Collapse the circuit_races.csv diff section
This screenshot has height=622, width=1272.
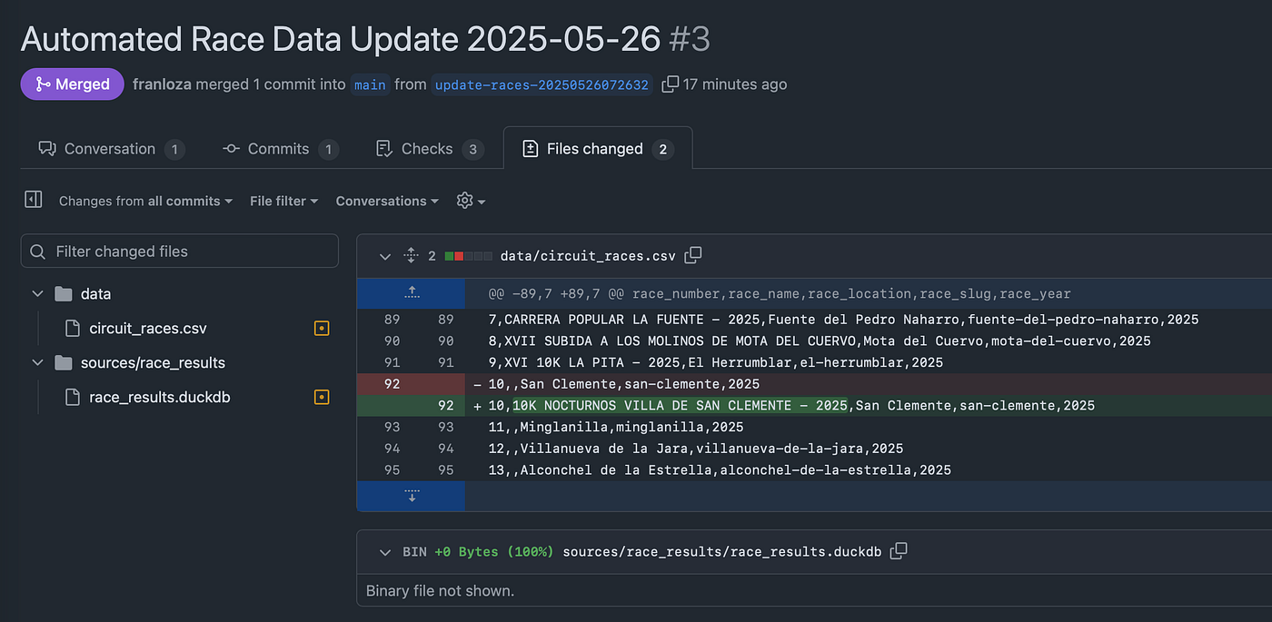pyautogui.click(x=385, y=256)
